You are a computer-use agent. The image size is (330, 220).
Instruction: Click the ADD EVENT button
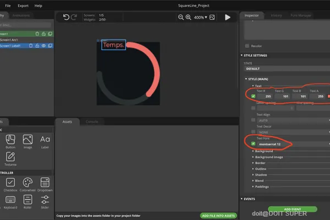click(x=293, y=209)
